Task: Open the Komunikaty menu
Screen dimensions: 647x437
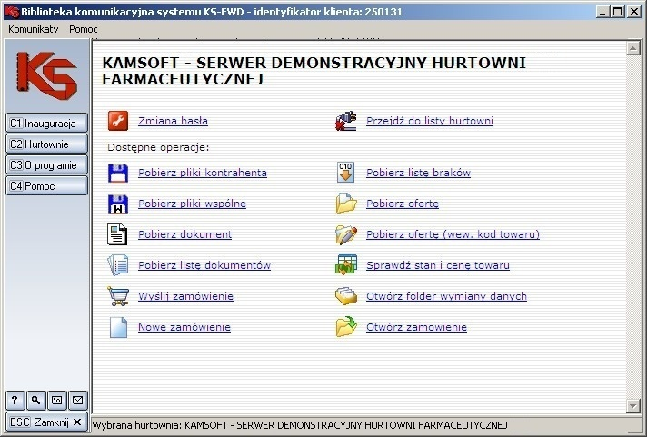Action: (x=33, y=29)
